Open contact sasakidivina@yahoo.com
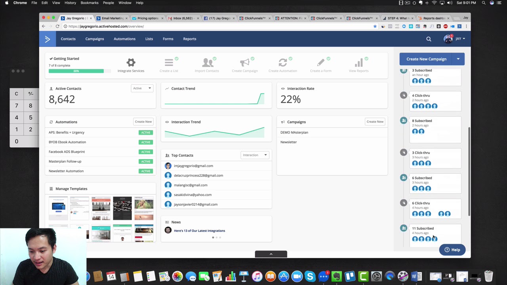The height and width of the screenshot is (285, 507). click(x=193, y=195)
